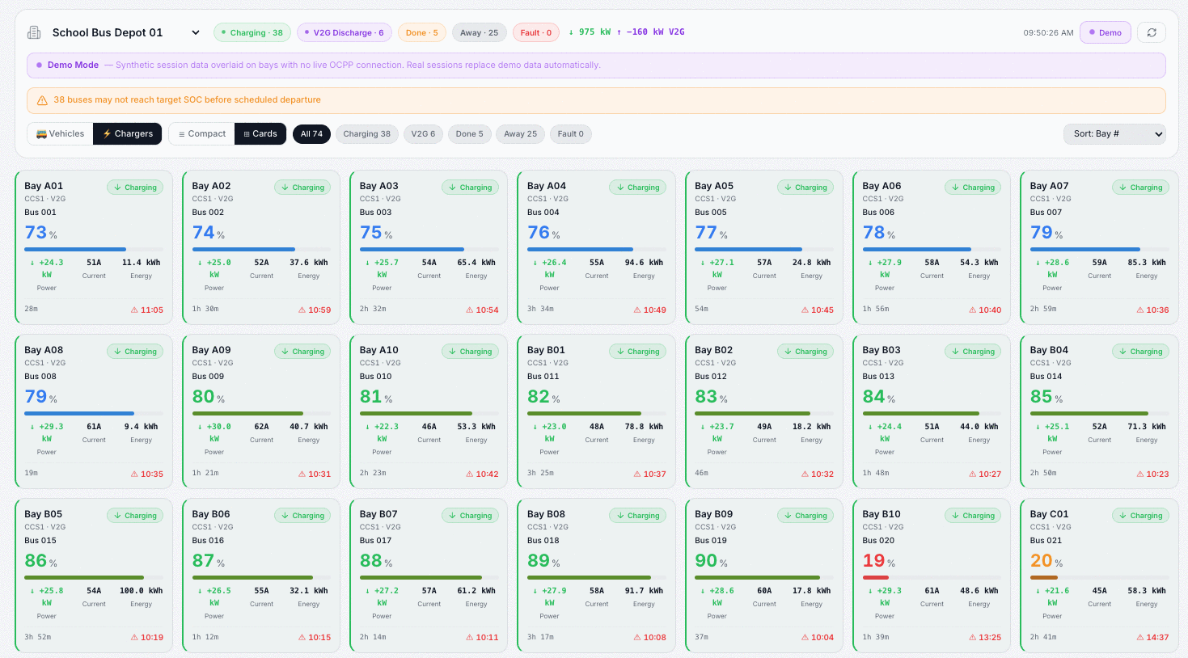Image resolution: width=1188 pixels, height=658 pixels.
Task: Open the Bay A09 charger card title
Action: [x=211, y=350]
